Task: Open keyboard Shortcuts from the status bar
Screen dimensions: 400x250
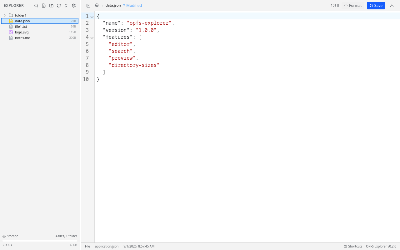Action: [353, 247]
